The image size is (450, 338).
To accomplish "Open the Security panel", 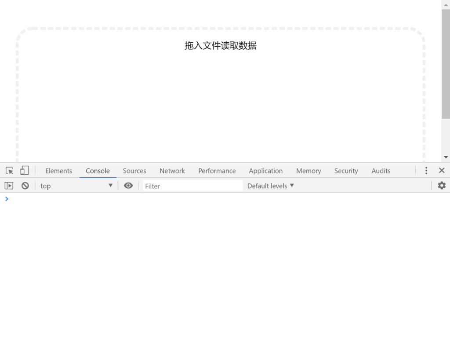I will (346, 170).
